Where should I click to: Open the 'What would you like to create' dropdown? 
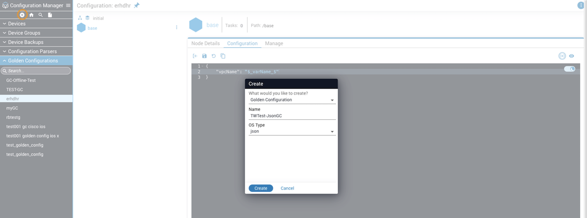point(292,100)
